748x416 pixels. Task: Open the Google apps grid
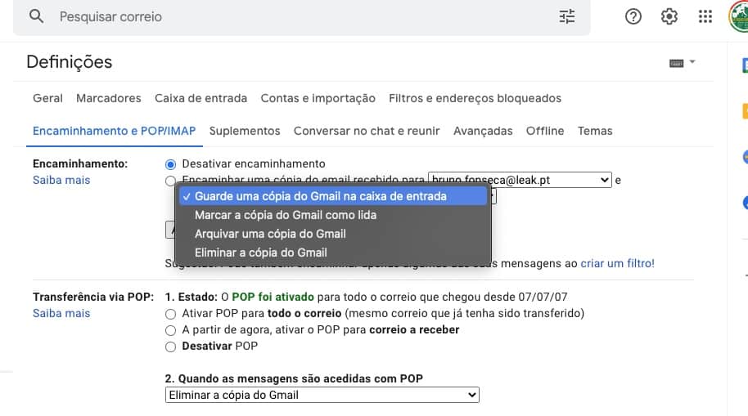pos(705,16)
